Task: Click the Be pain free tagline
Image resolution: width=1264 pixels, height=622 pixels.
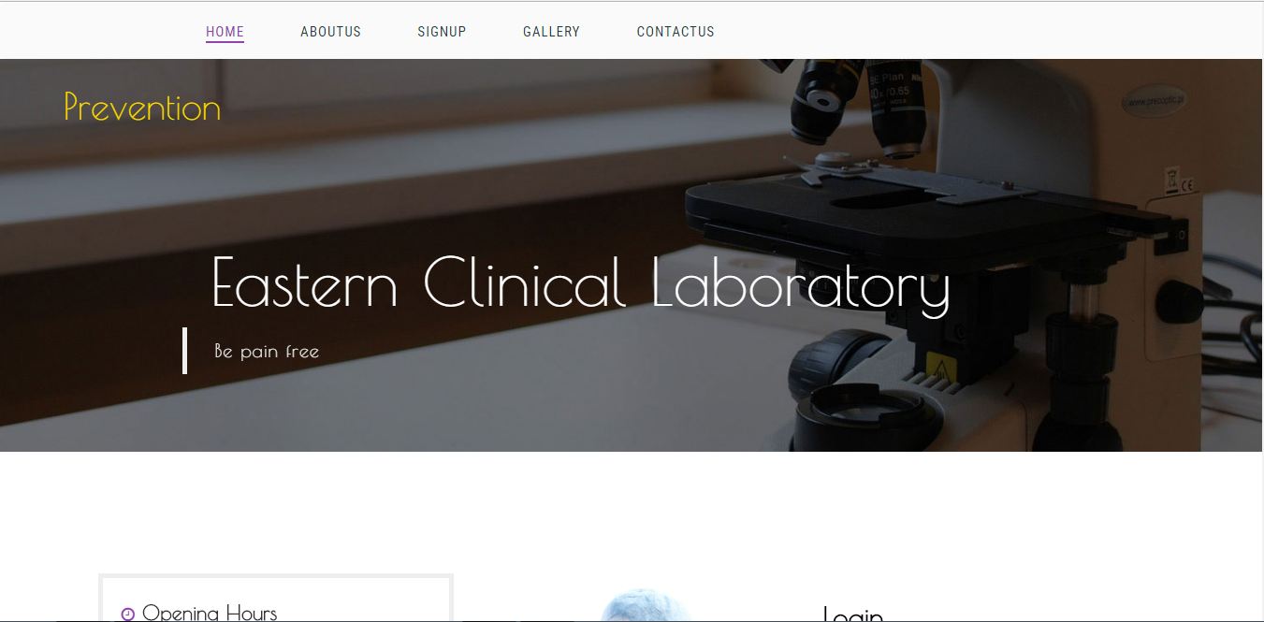Action: point(267,352)
